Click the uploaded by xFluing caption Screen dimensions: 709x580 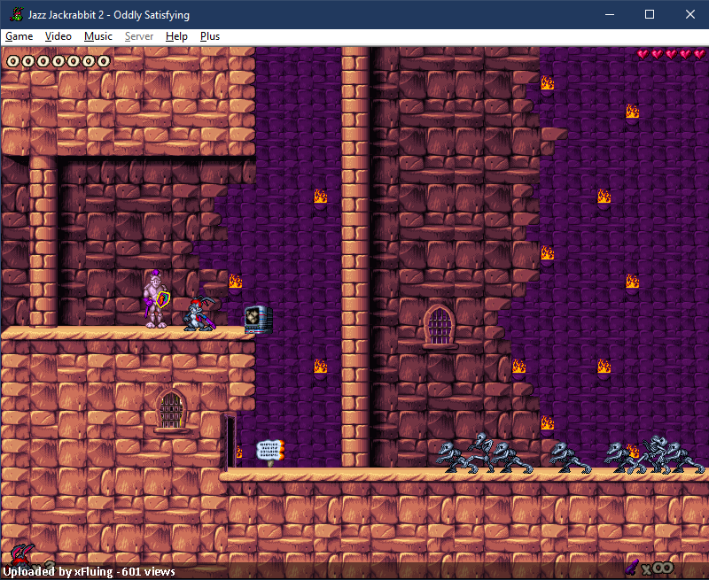point(90,572)
